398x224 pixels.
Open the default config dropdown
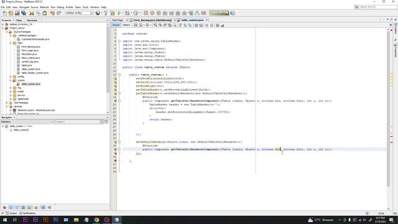tap(79, 13)
